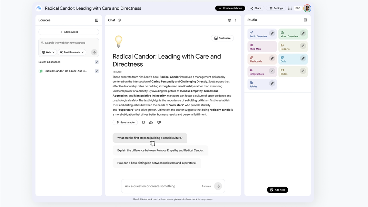Viewport: 368px width, 207px height.
Task: Open the Web source type dropdown
Action: point(48,52)
